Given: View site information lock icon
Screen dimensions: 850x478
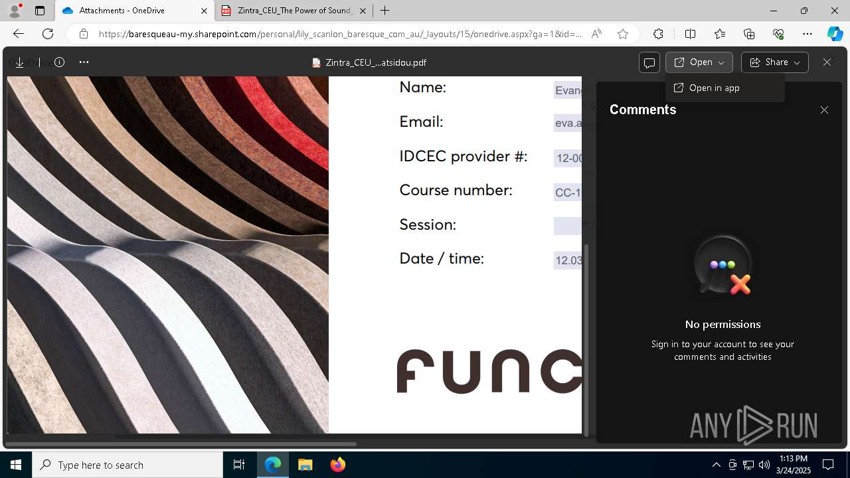Looking at the screenshot, I should pos(83,34).
